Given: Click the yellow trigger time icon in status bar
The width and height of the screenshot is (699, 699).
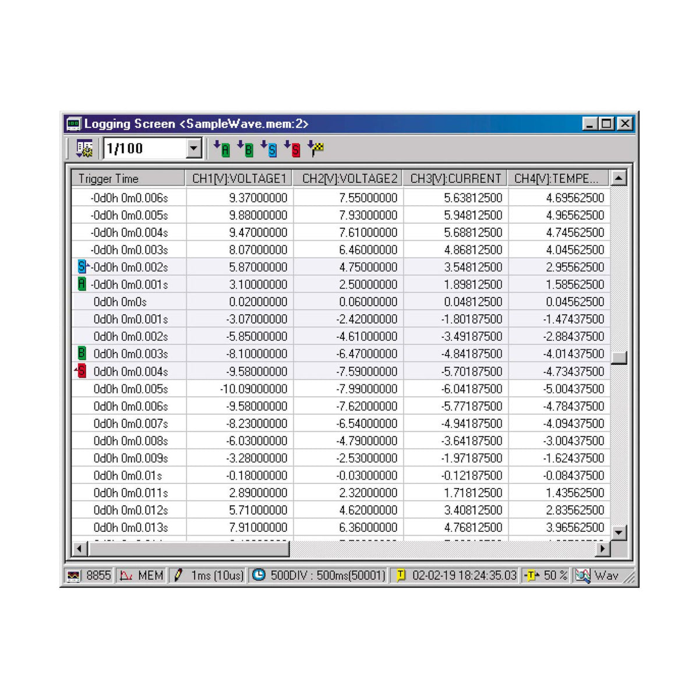Looking at the screenshot, I should tap(401, 576).
